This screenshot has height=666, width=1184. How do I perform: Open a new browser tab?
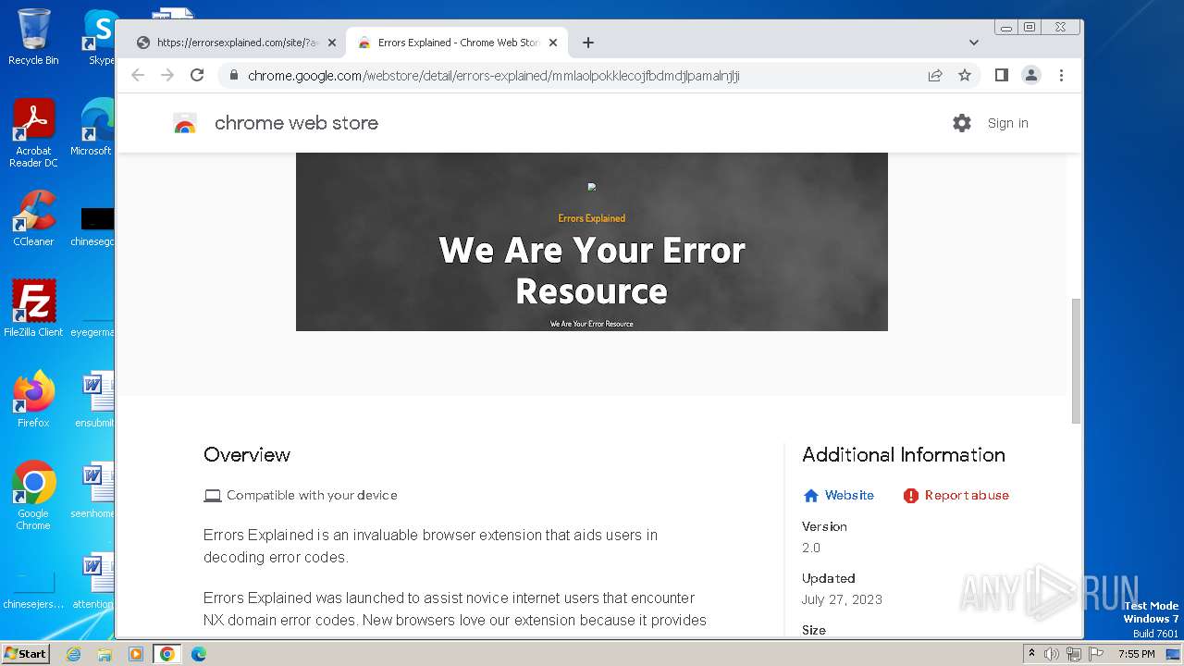click(588, 43)
